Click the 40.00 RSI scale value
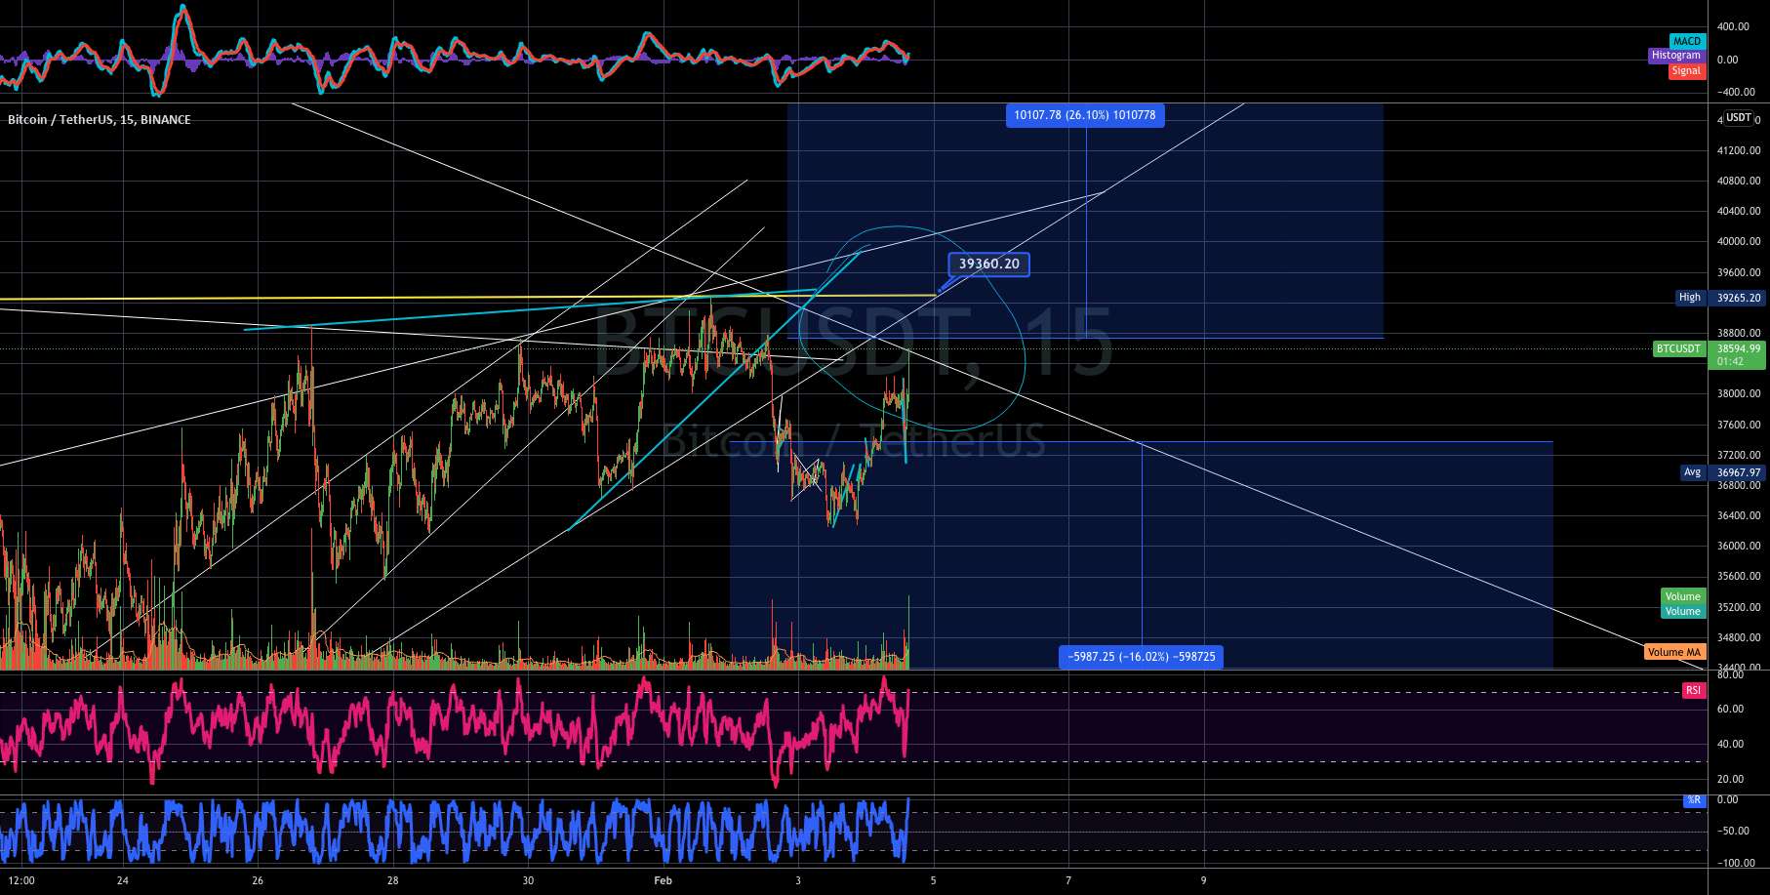Viewport: 1770px width, 895px height. click(x=1730, y=744)
